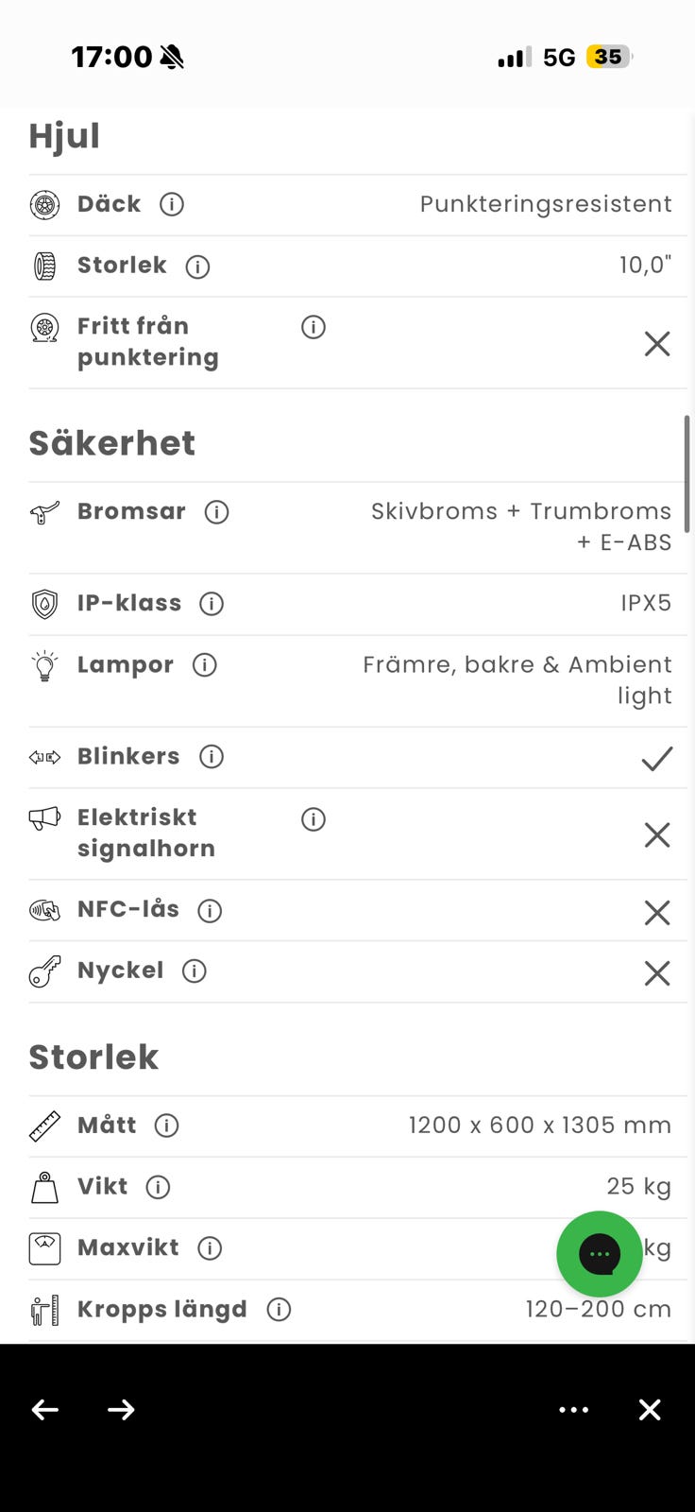Show Maxvikt info tooltip
695x1512 pixels.
pos(210,1248)
